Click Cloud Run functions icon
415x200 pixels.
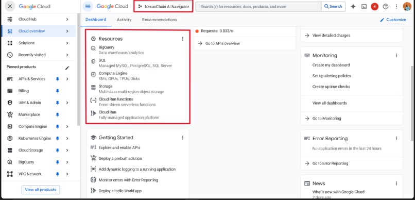(93, 101)
